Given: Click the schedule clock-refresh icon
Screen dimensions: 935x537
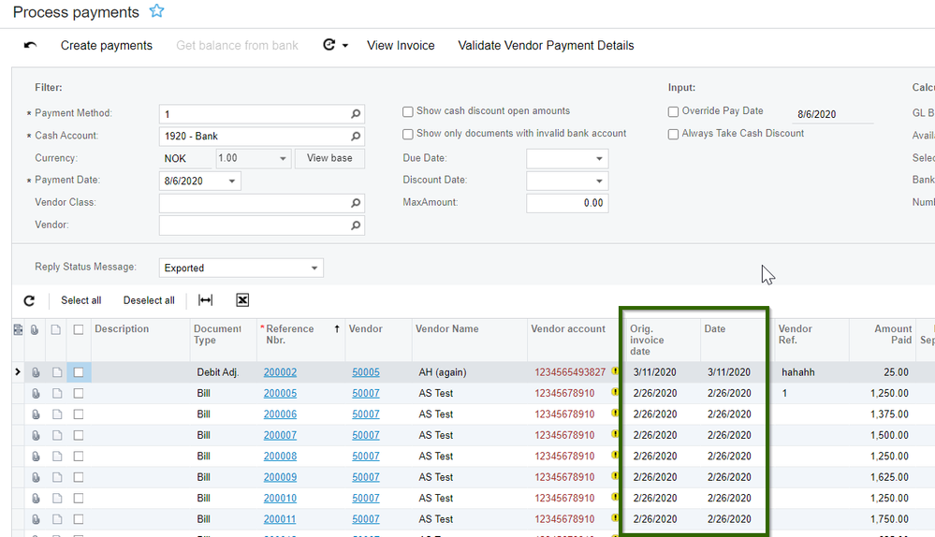Looking at the screenshot, I should tap(329, 45).
